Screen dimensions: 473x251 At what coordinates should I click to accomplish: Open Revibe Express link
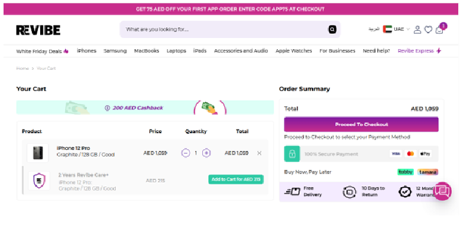pyautogui.click(x=419, y=51)
